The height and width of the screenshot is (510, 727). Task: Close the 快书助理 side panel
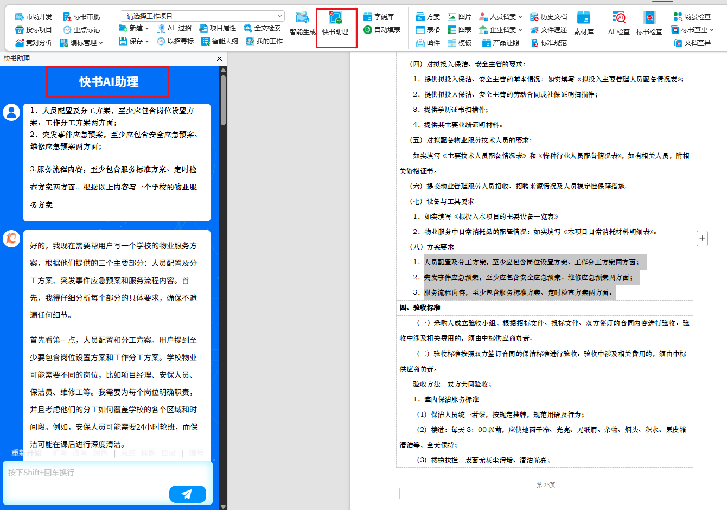(x=219, y=58)
